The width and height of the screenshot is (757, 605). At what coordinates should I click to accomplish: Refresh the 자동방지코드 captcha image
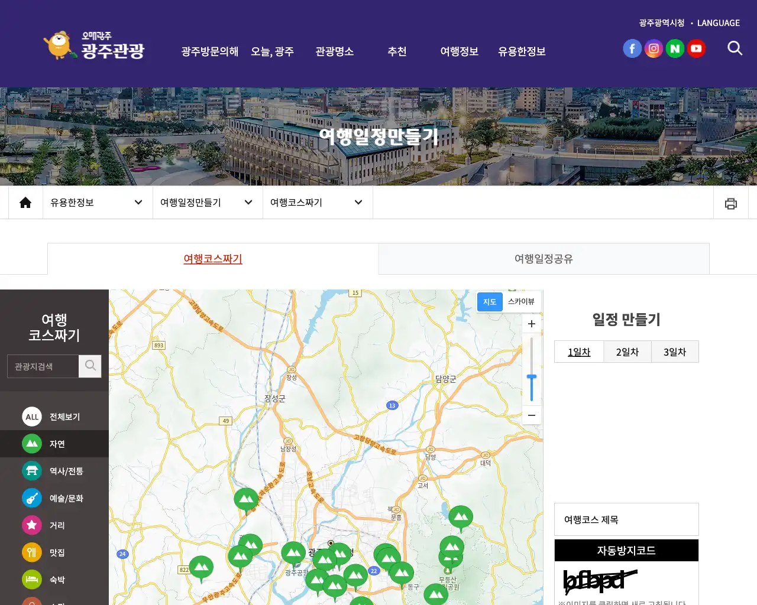tap(600, 581)
